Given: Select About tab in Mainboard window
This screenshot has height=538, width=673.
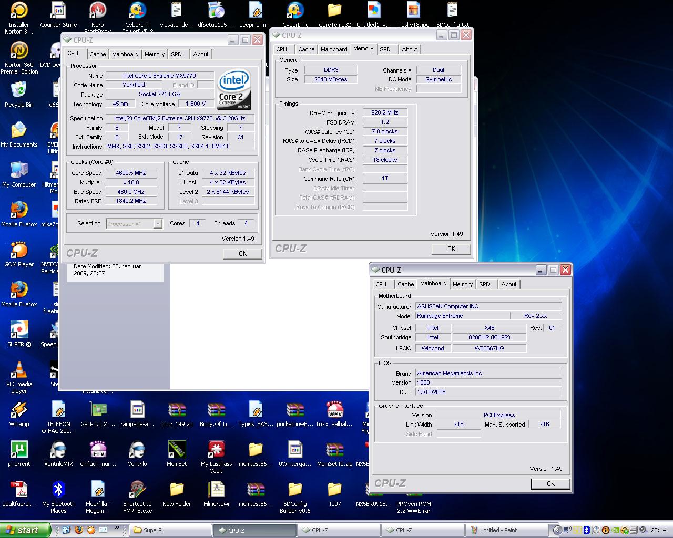Looking at the screenshot, I should [x=508, y=284].
